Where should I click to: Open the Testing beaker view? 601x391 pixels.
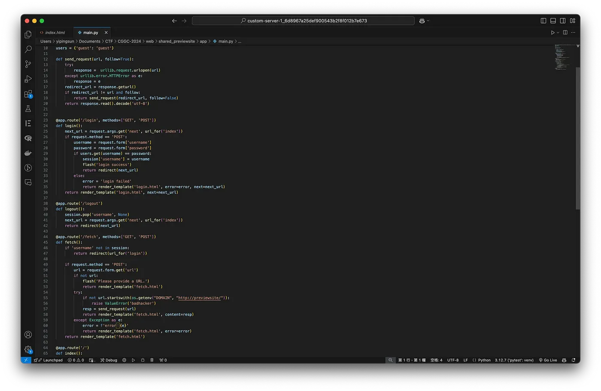click(x=28, y=109)
